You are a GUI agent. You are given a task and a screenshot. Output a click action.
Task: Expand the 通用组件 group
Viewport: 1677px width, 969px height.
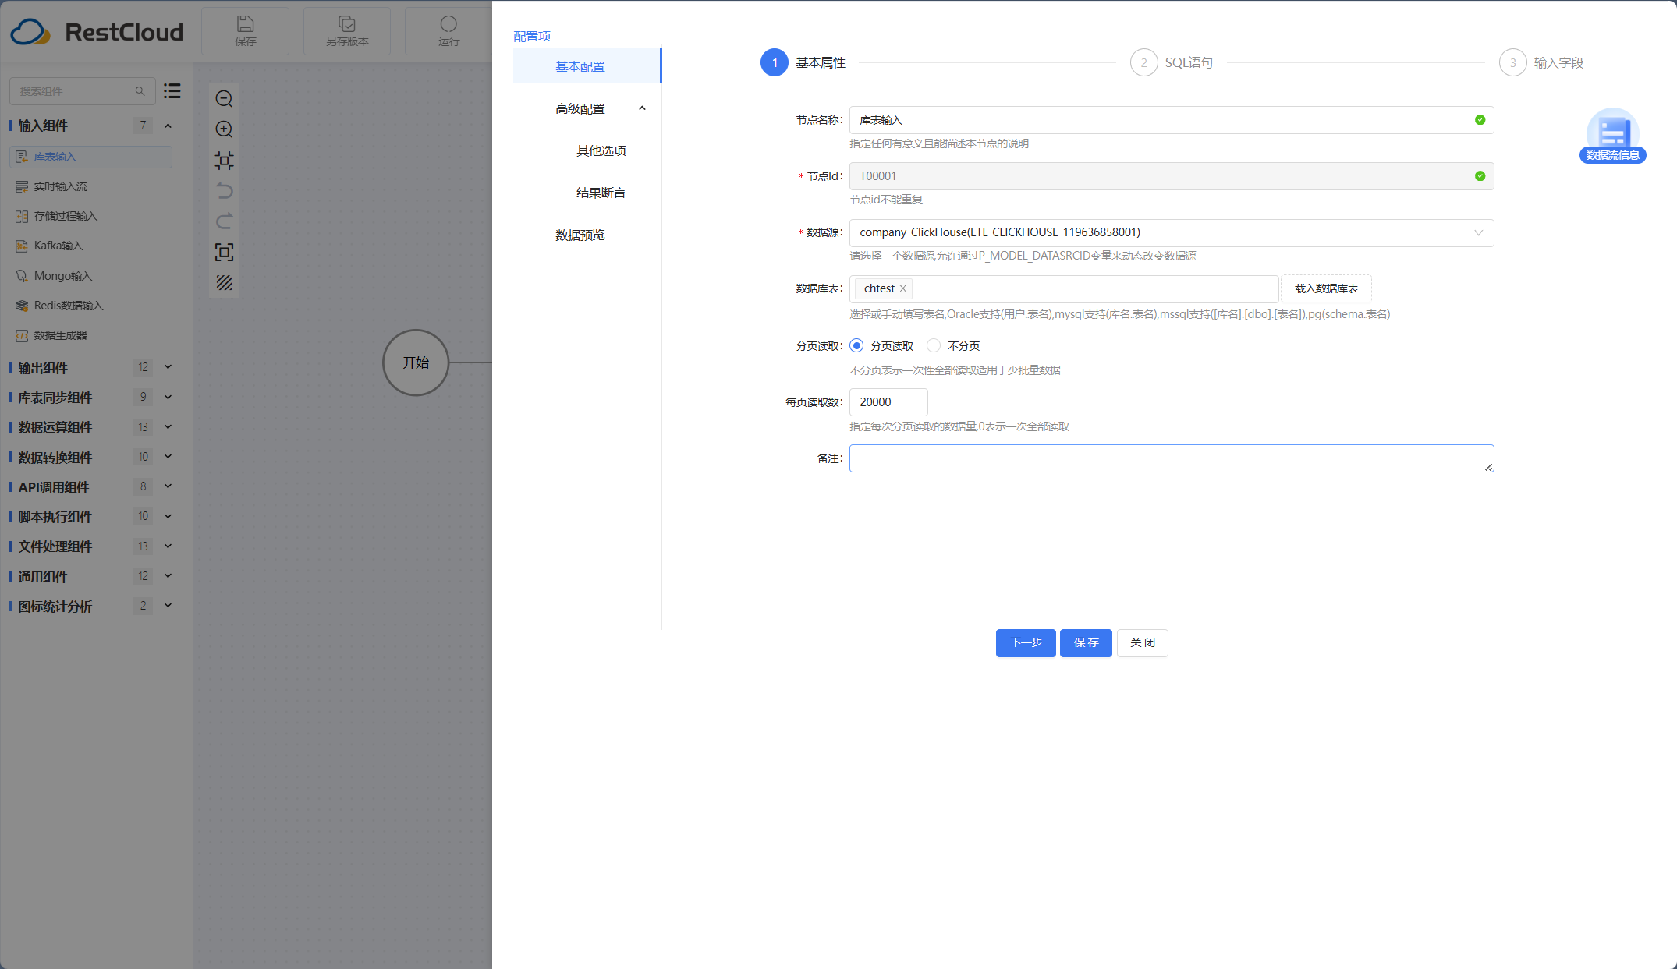pos(168,576)
